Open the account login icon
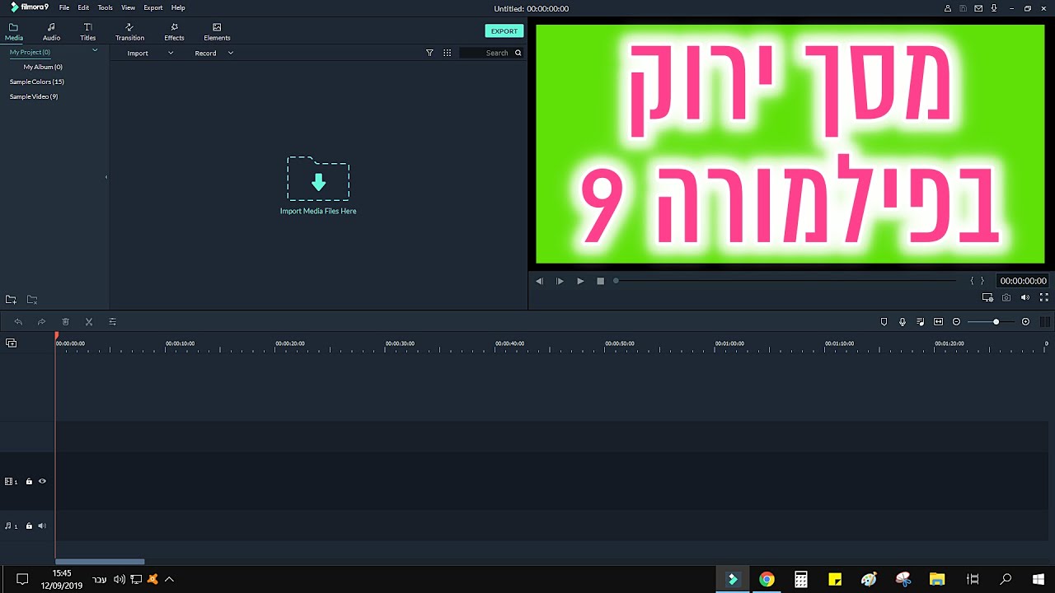This screenshot has height=593, width=1055. pos(948,8)
